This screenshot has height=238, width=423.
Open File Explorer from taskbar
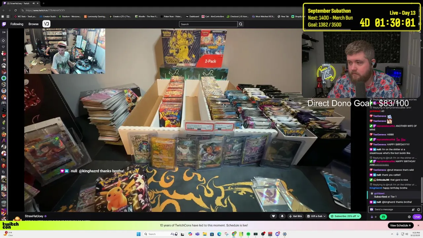(x=205, y=234)
